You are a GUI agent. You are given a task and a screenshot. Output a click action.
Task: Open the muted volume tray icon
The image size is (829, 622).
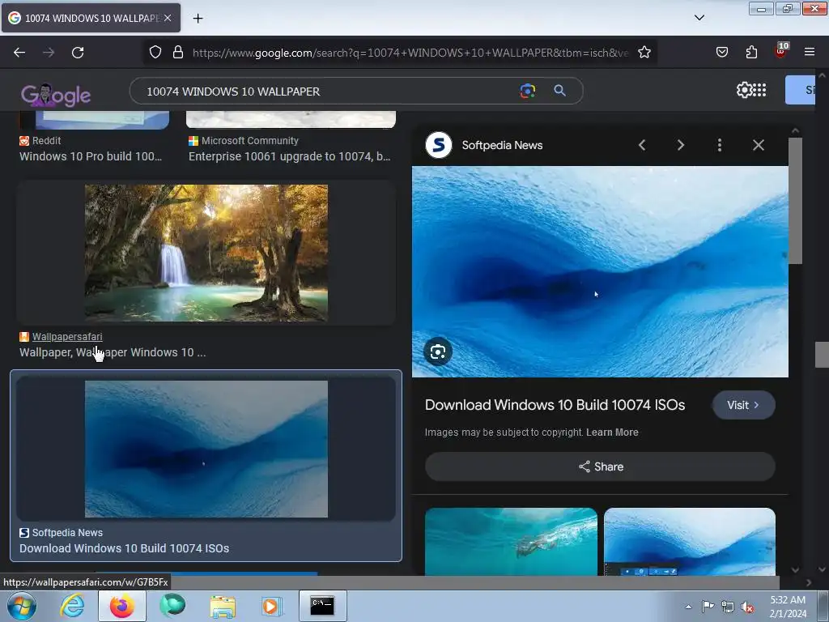pos(747,607)
